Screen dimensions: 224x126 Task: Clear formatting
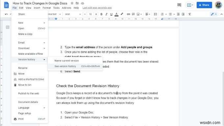click(x=189, y=14)
